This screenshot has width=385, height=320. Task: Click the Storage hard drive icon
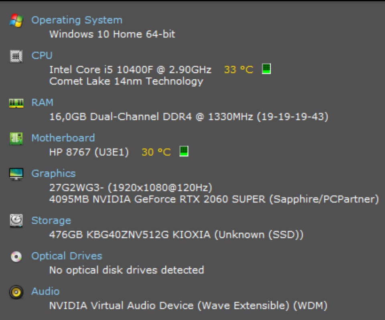[x=16, y=221]
